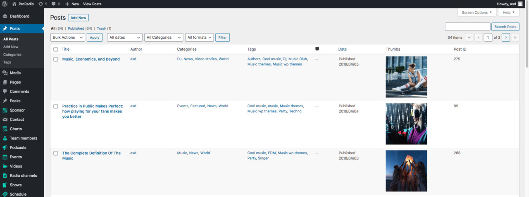Screen dimensions: 529x197
Task: Open the Bulk Actions dropdown
Action: click(68, 38)
